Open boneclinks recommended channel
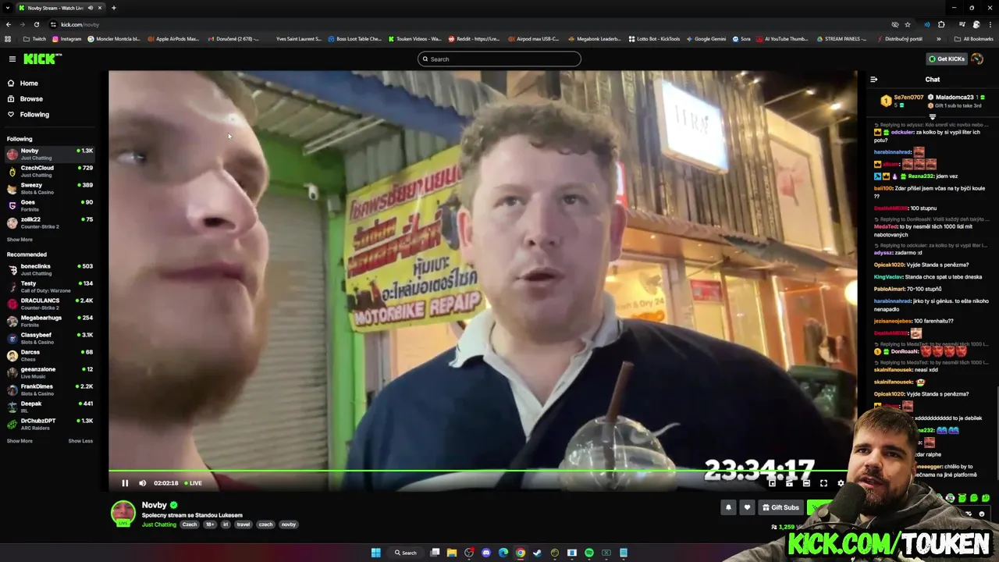999x562 pixels. pyautogui.click(x=50, y=269)
